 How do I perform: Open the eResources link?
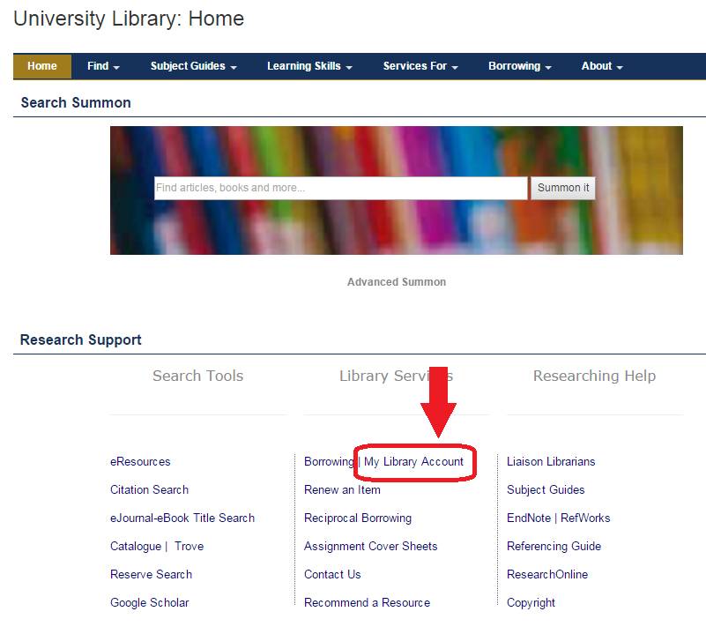point(140,462)
